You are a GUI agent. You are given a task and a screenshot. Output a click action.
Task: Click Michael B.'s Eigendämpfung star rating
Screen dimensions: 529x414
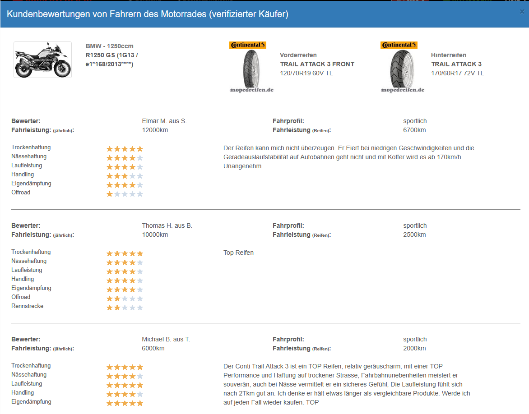click(125, 403)
